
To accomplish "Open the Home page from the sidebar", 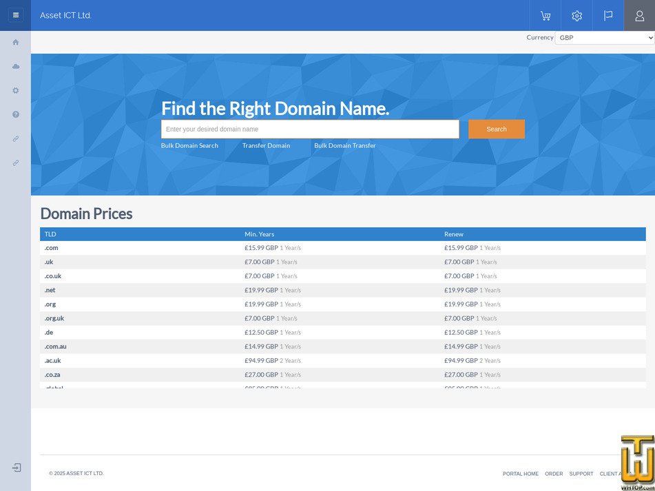I will pyautogui.click(x=15, y=42).
